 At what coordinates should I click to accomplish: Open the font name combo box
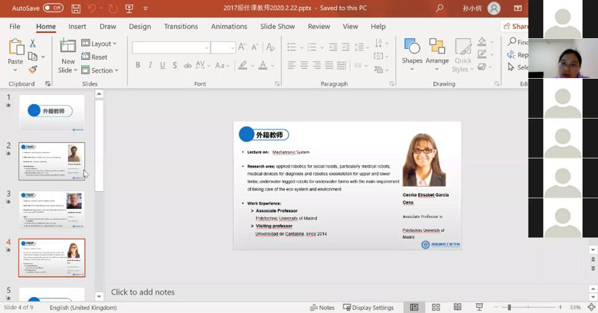170,47
